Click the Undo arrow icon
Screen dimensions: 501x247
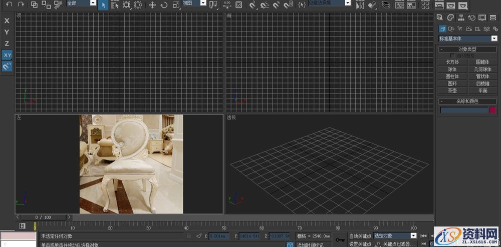coord(9,4)
